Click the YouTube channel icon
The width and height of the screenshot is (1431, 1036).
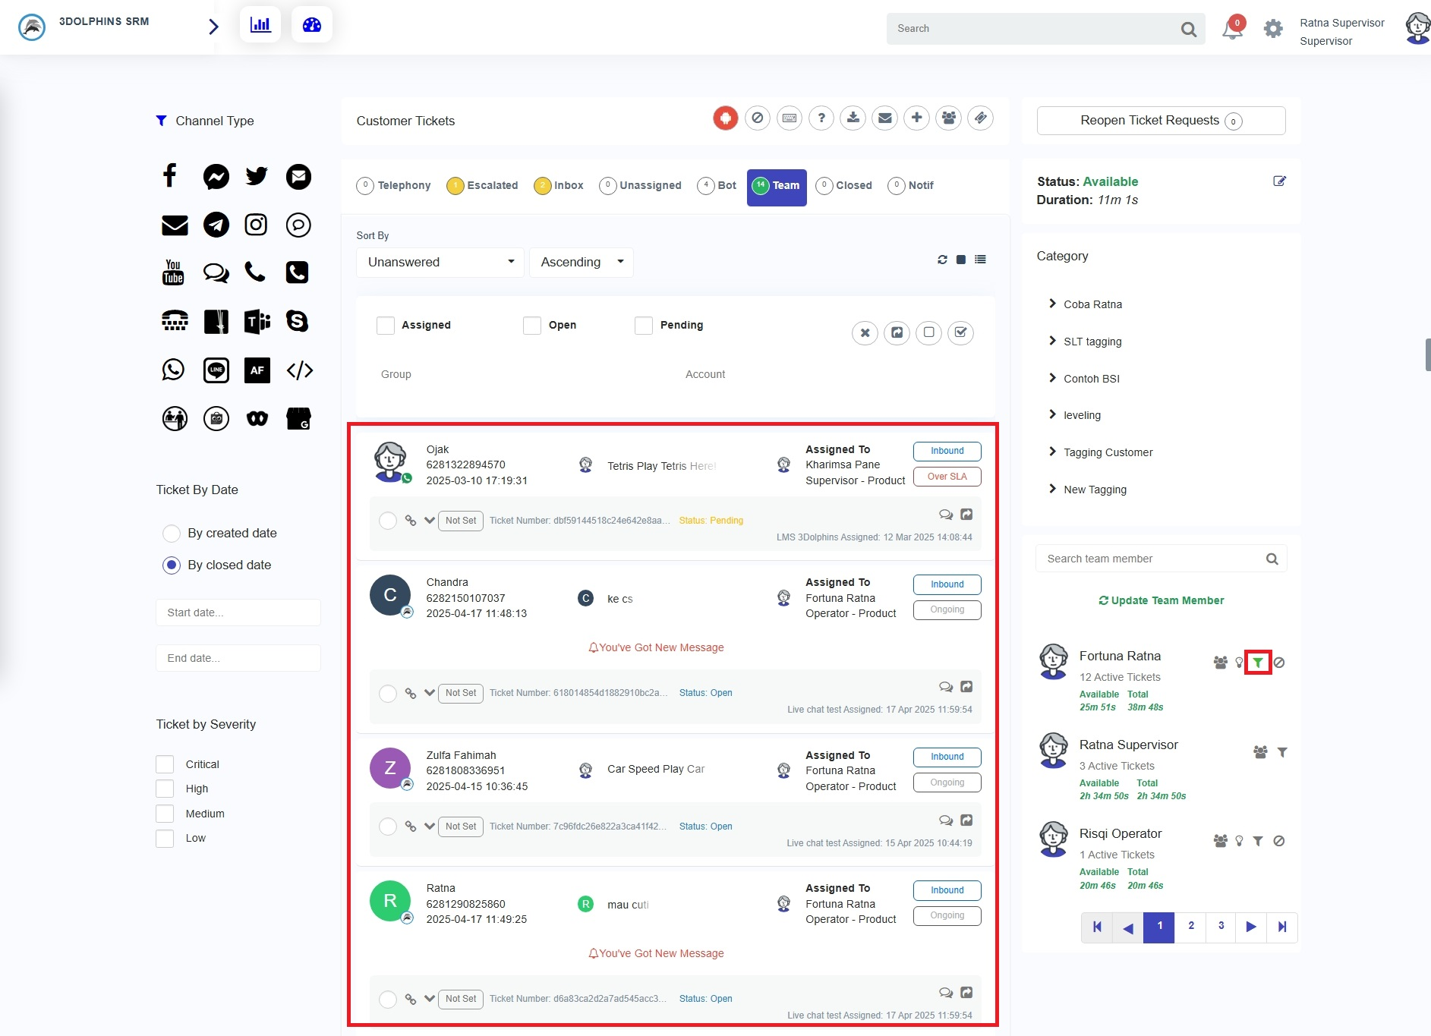174,272
